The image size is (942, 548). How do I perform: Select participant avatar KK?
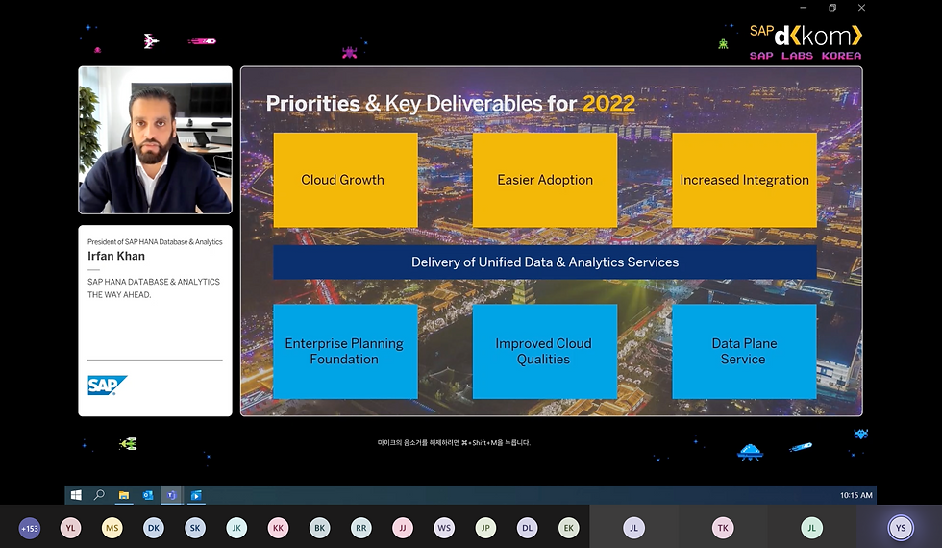pos(278,528)
